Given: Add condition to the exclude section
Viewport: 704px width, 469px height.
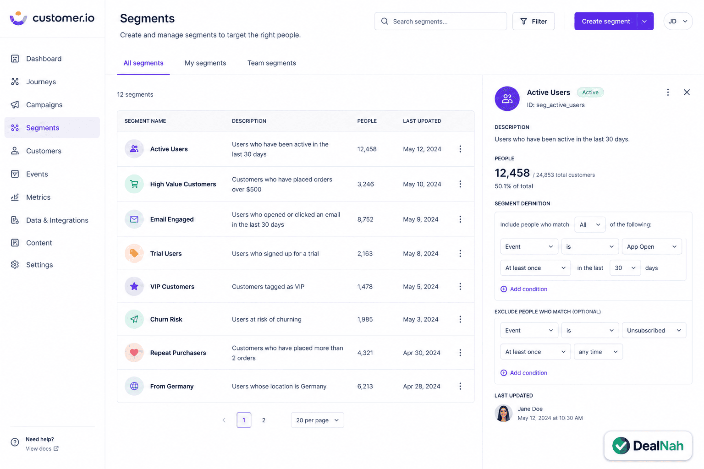Looking at the screenshot, I should point(524,373).
